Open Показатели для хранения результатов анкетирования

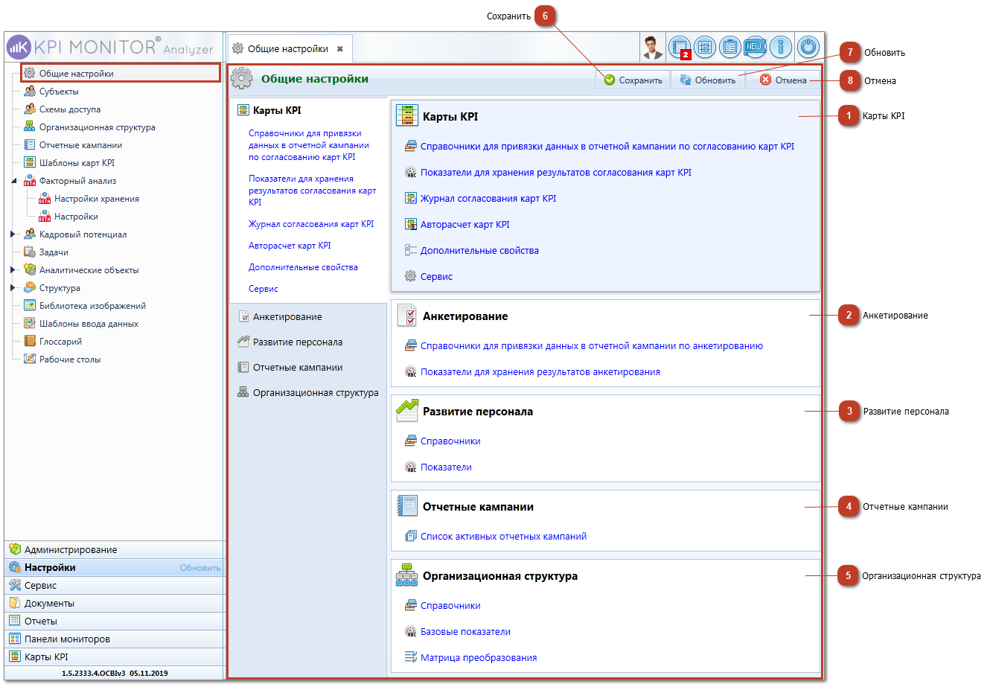point(540,371)
